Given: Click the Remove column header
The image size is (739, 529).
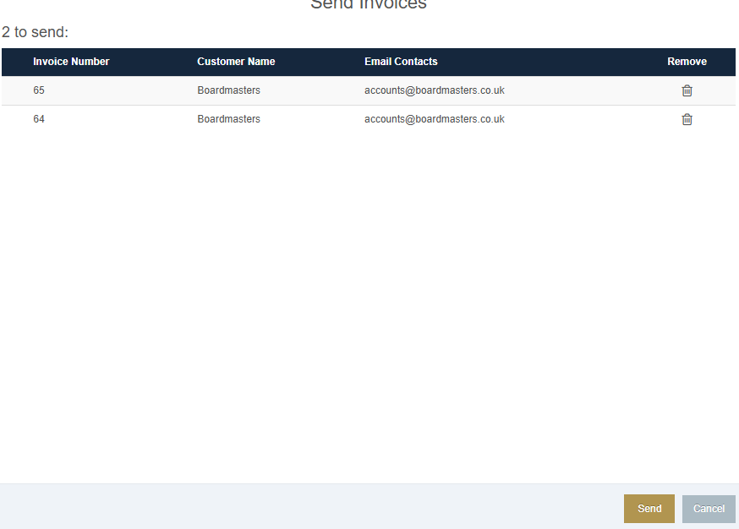Looking at the screenshot, I should tap(687, 62).
